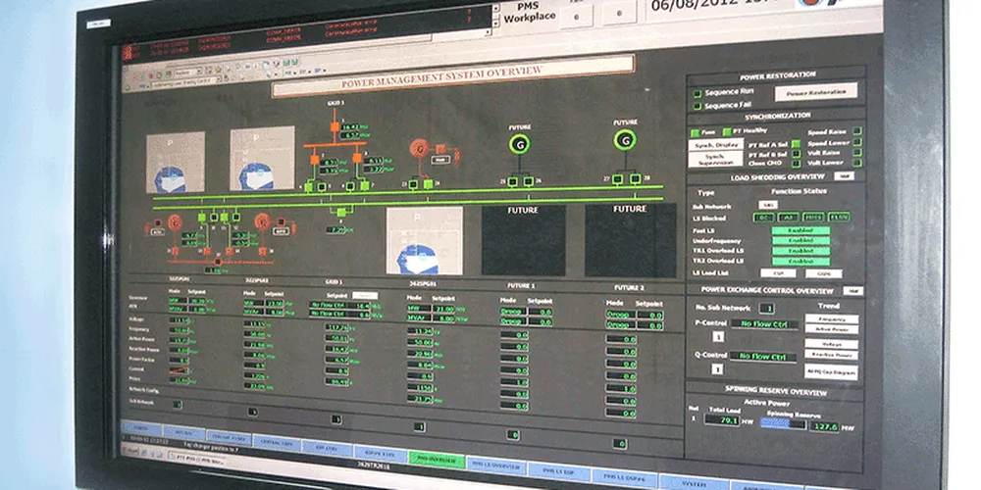This screenshot has width=981, height=490.
Task: Enable the Speed Raise checkbox
Action: pos(856,130)
